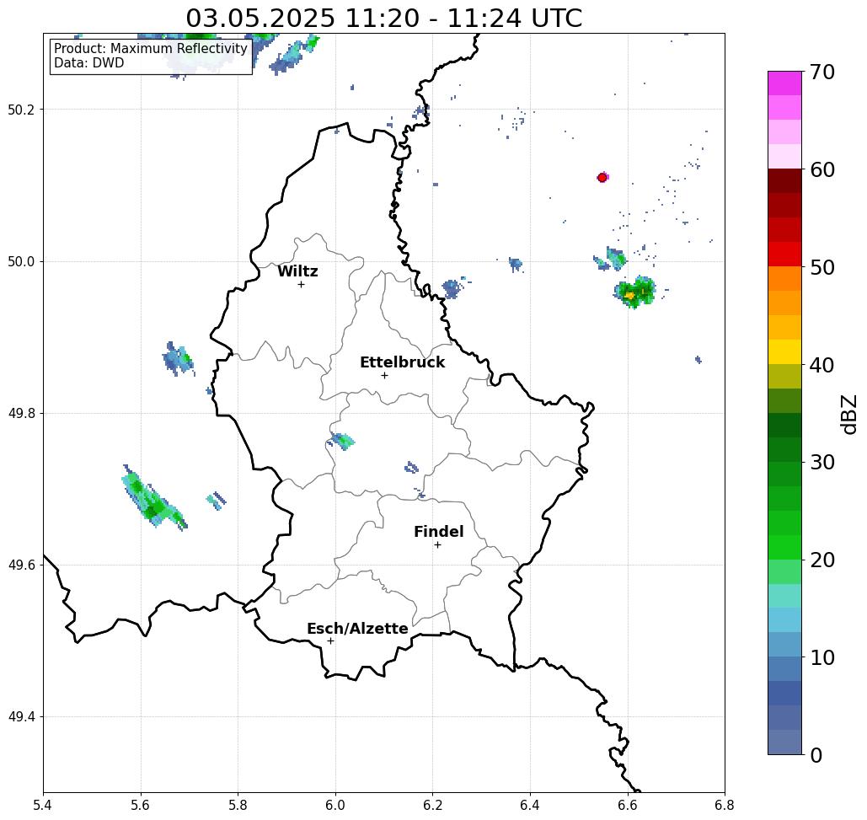Click the light cyan band below 20 dBZ

tap(784, 596)
